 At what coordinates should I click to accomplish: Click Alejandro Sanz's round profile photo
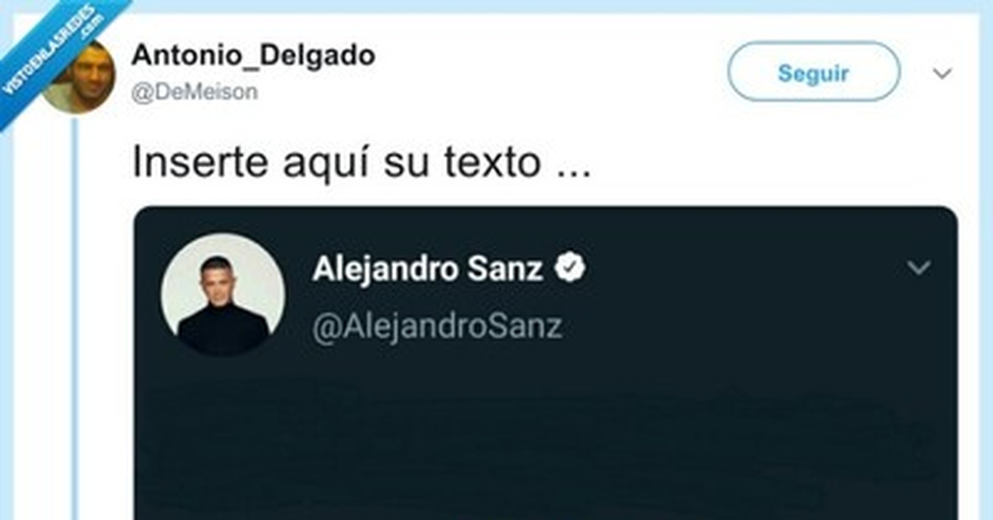[x=223, y=295]
